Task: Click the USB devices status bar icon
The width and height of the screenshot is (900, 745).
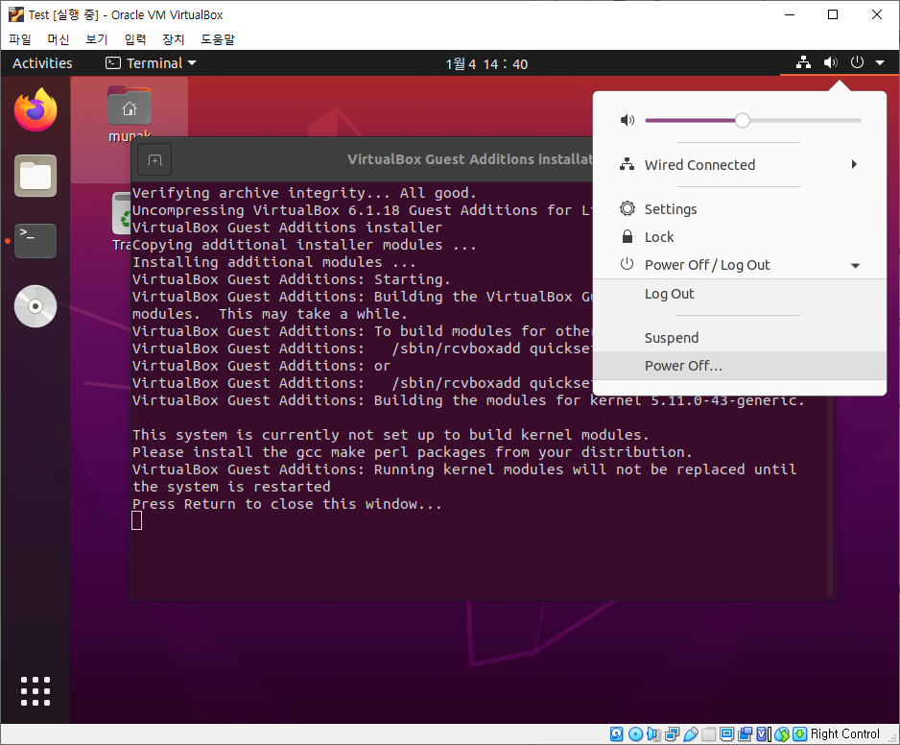Action: pos(691,734)
